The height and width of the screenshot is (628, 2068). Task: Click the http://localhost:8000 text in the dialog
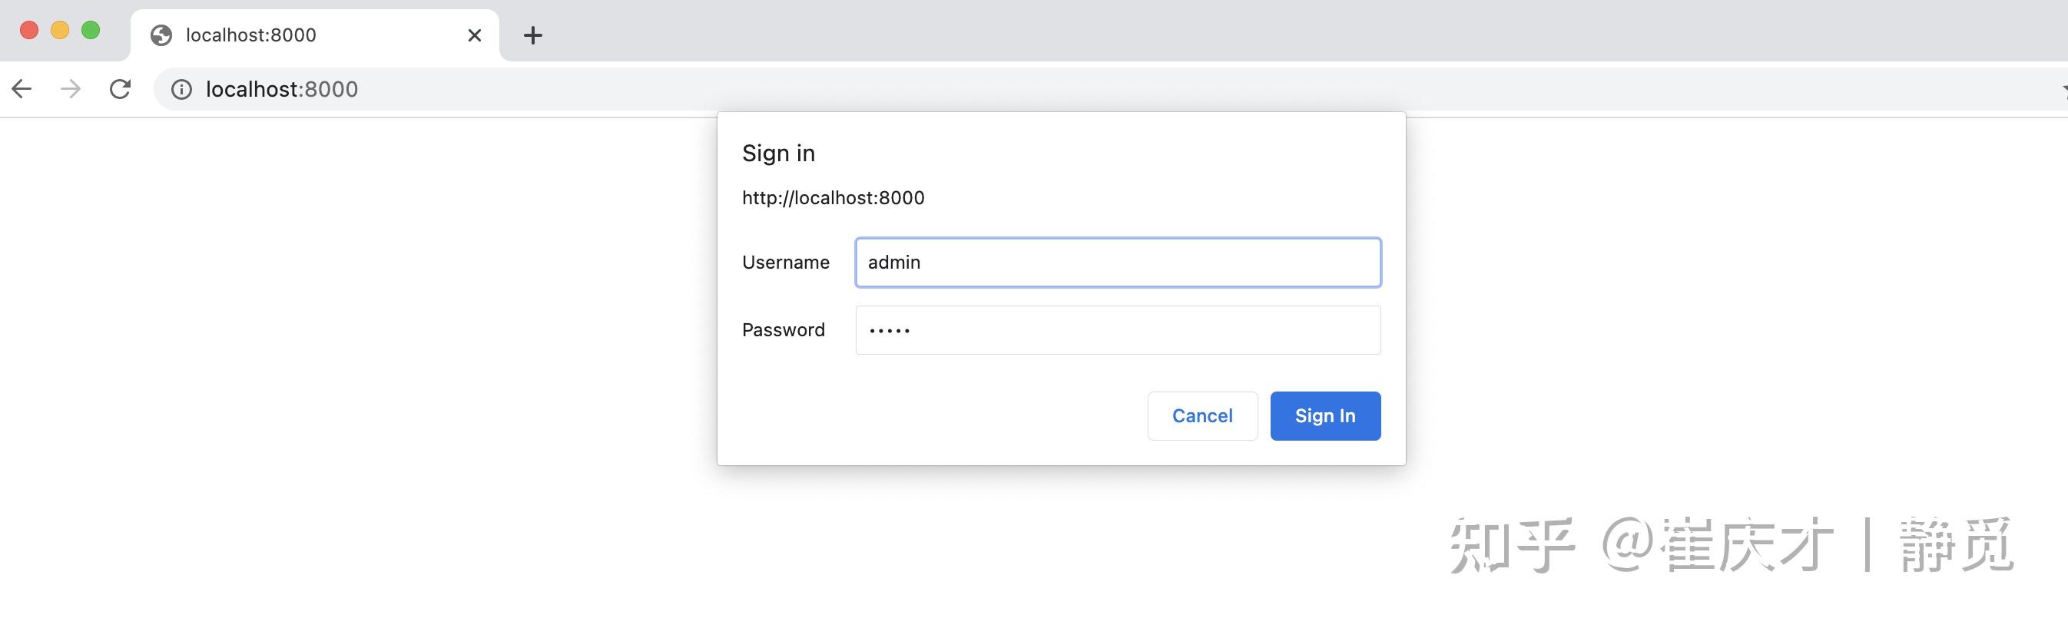[x=833, y=198]
